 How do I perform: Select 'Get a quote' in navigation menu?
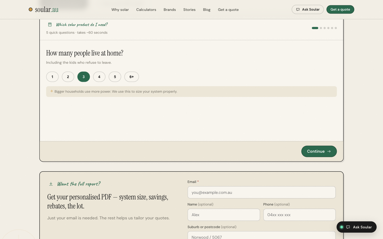pos(228,10)
